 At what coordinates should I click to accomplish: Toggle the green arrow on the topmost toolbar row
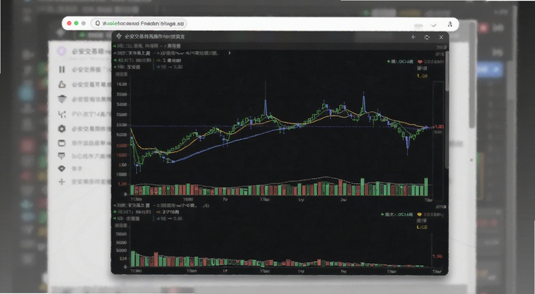[x=114, y=45]
